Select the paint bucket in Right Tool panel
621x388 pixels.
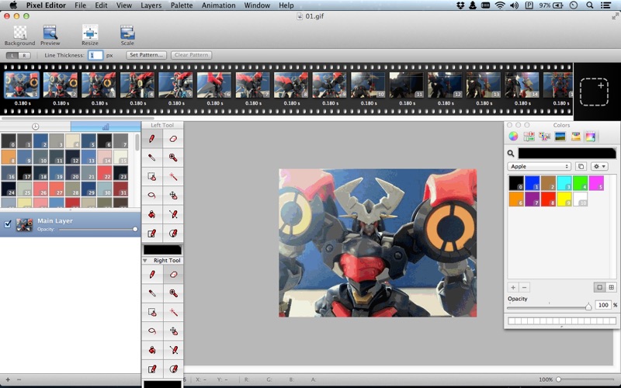tap(152, 348)
